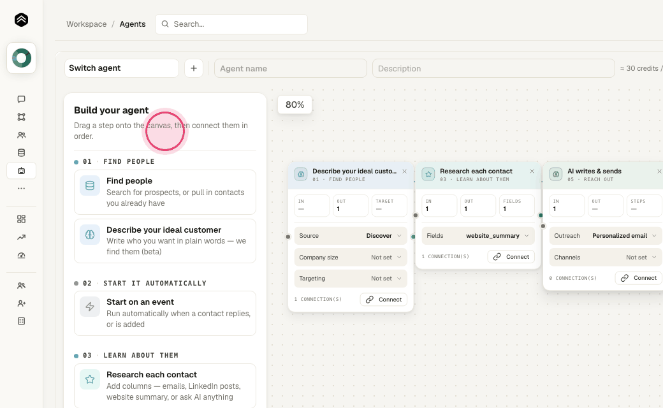Go to the Workspace breadcrumb
The image size is (663, 408).
click(x=86, y=24)
